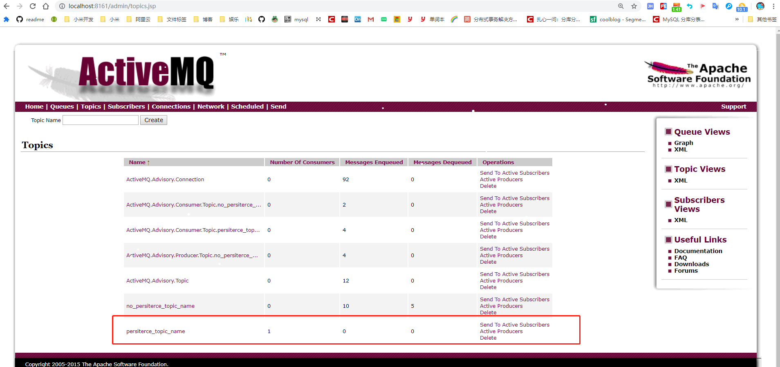Open the Subscribers navigation item

point(126,107)
